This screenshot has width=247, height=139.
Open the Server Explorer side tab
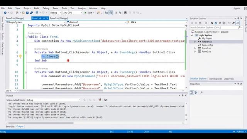[x=2, y=23]
